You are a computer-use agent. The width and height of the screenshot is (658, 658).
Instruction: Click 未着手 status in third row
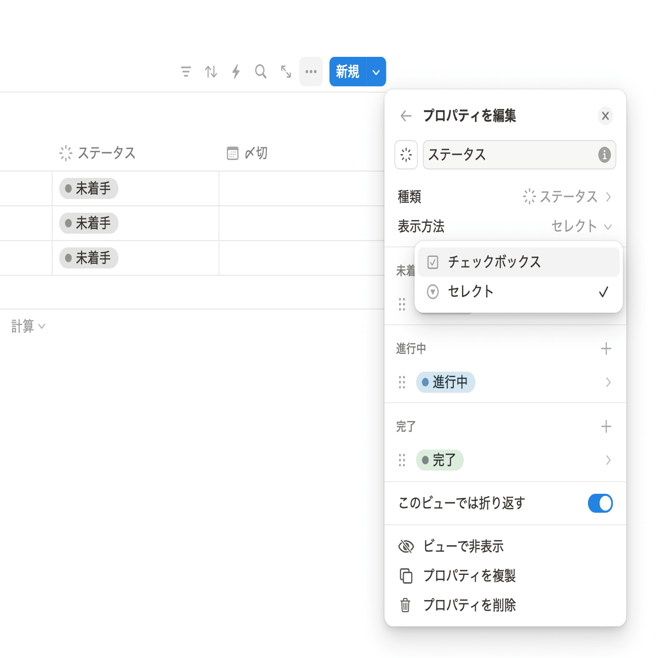coord(88,258)
